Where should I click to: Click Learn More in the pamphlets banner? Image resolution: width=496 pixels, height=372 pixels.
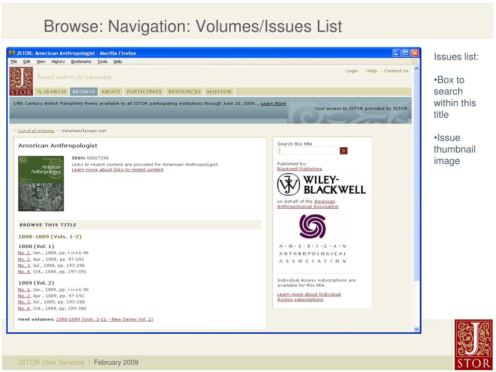click(273, 104)
